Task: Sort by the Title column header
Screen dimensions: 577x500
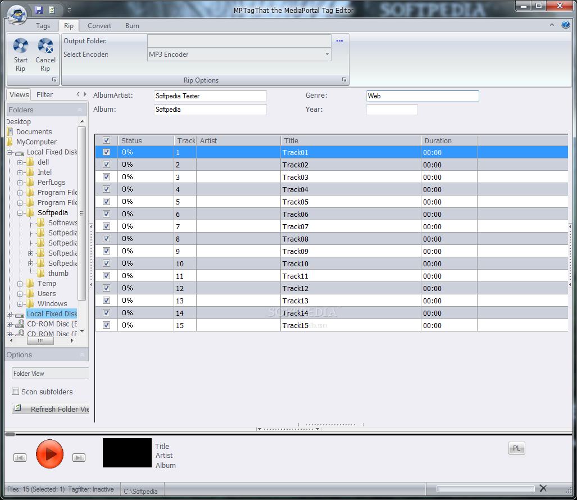Action: (351, 140)
